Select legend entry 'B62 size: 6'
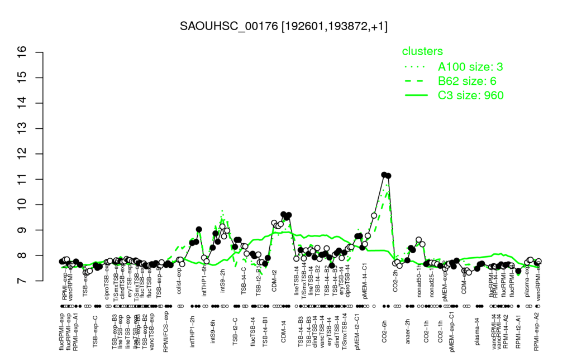Viewport: 572px width, 357px height. click(x=468, y=81)
